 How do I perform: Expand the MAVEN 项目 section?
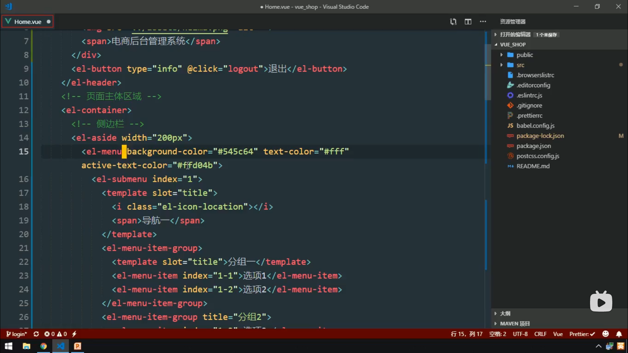pyautogui.click(x=515, y=324)
